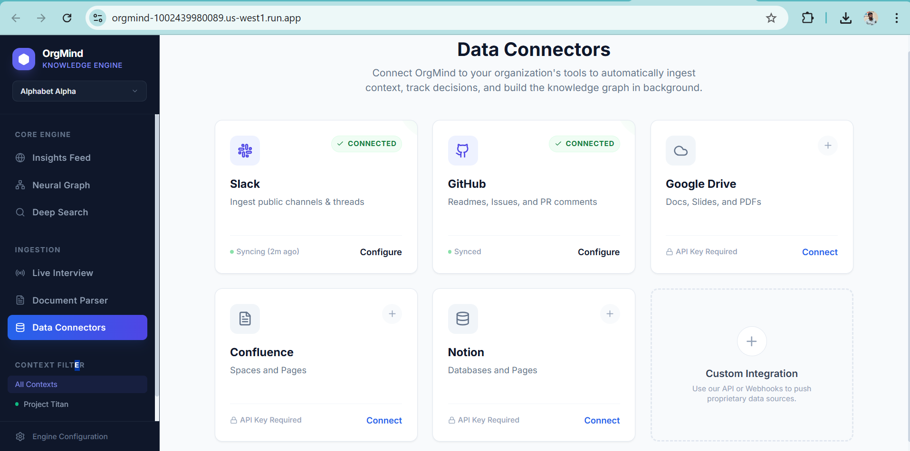Add a Custom Integration with plus button
The width and height of the screenshot is (910, 451).
[x=752, y=341]
